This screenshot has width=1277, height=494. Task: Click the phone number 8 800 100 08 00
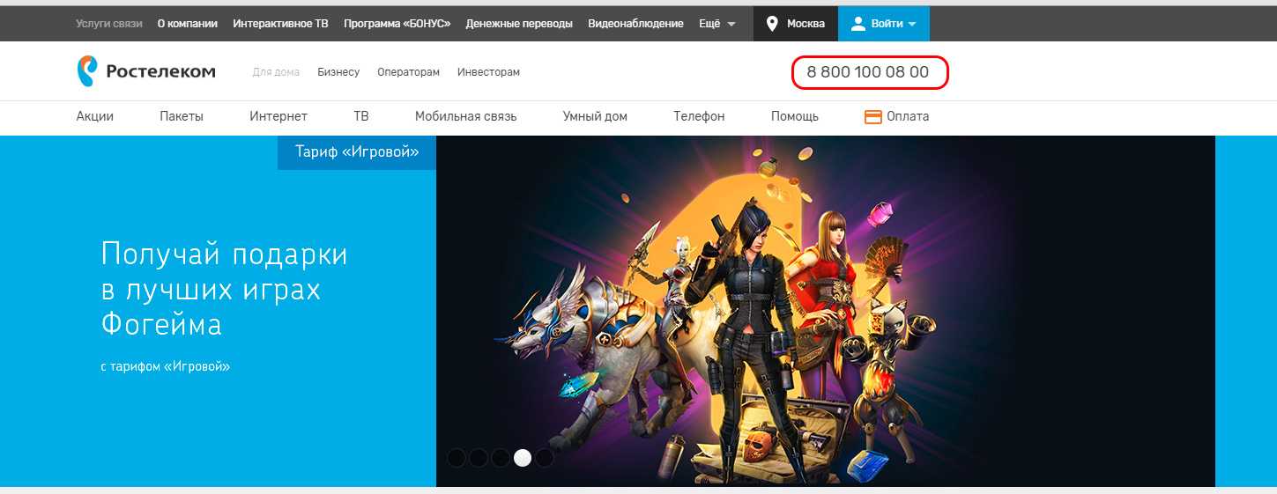868,72
